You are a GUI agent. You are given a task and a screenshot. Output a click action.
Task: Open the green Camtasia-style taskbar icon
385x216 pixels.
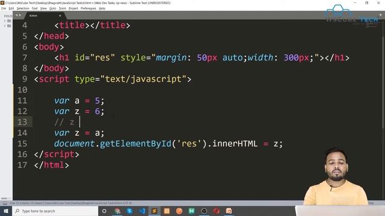(191, 211)
